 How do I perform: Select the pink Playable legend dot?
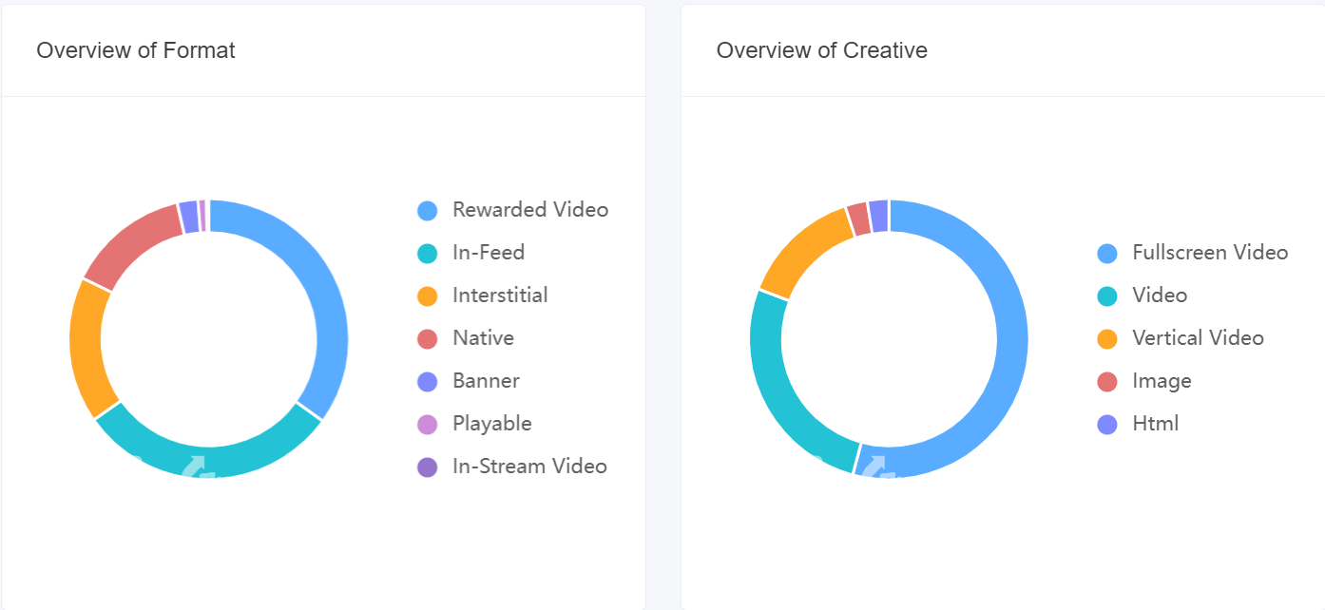click(x=428, y=424)
